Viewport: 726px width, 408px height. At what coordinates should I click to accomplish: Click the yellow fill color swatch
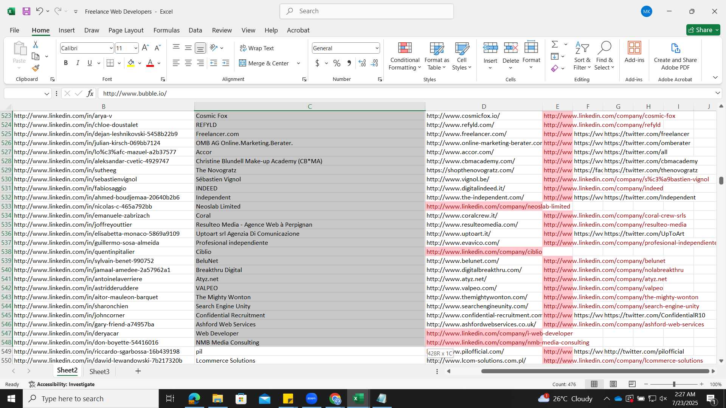131,63
